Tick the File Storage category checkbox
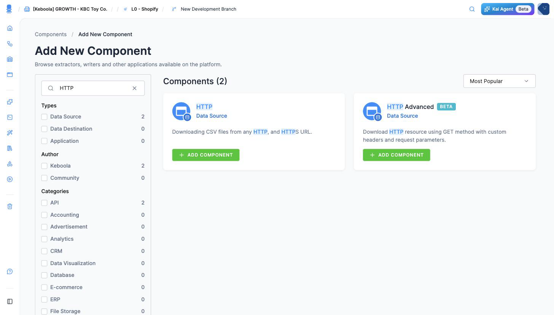 (x=45, y=312)
